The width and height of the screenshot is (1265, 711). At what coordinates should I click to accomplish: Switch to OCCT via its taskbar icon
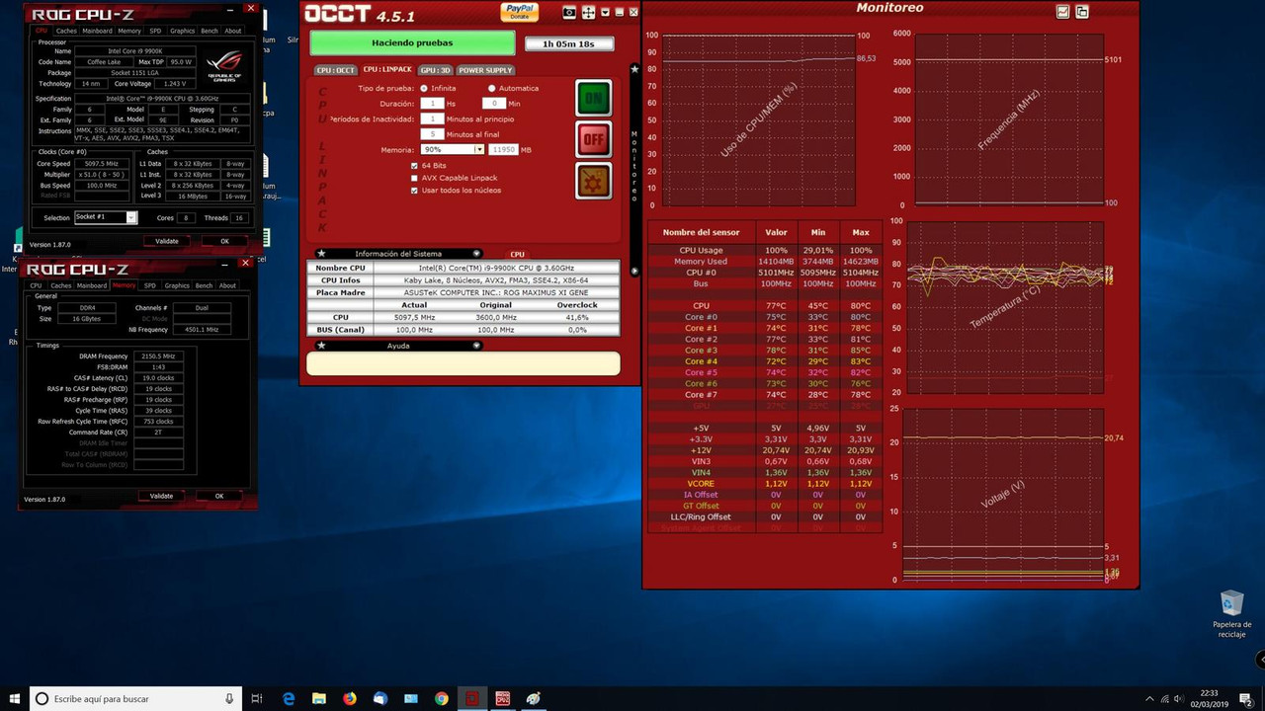(x=472, y=698)
